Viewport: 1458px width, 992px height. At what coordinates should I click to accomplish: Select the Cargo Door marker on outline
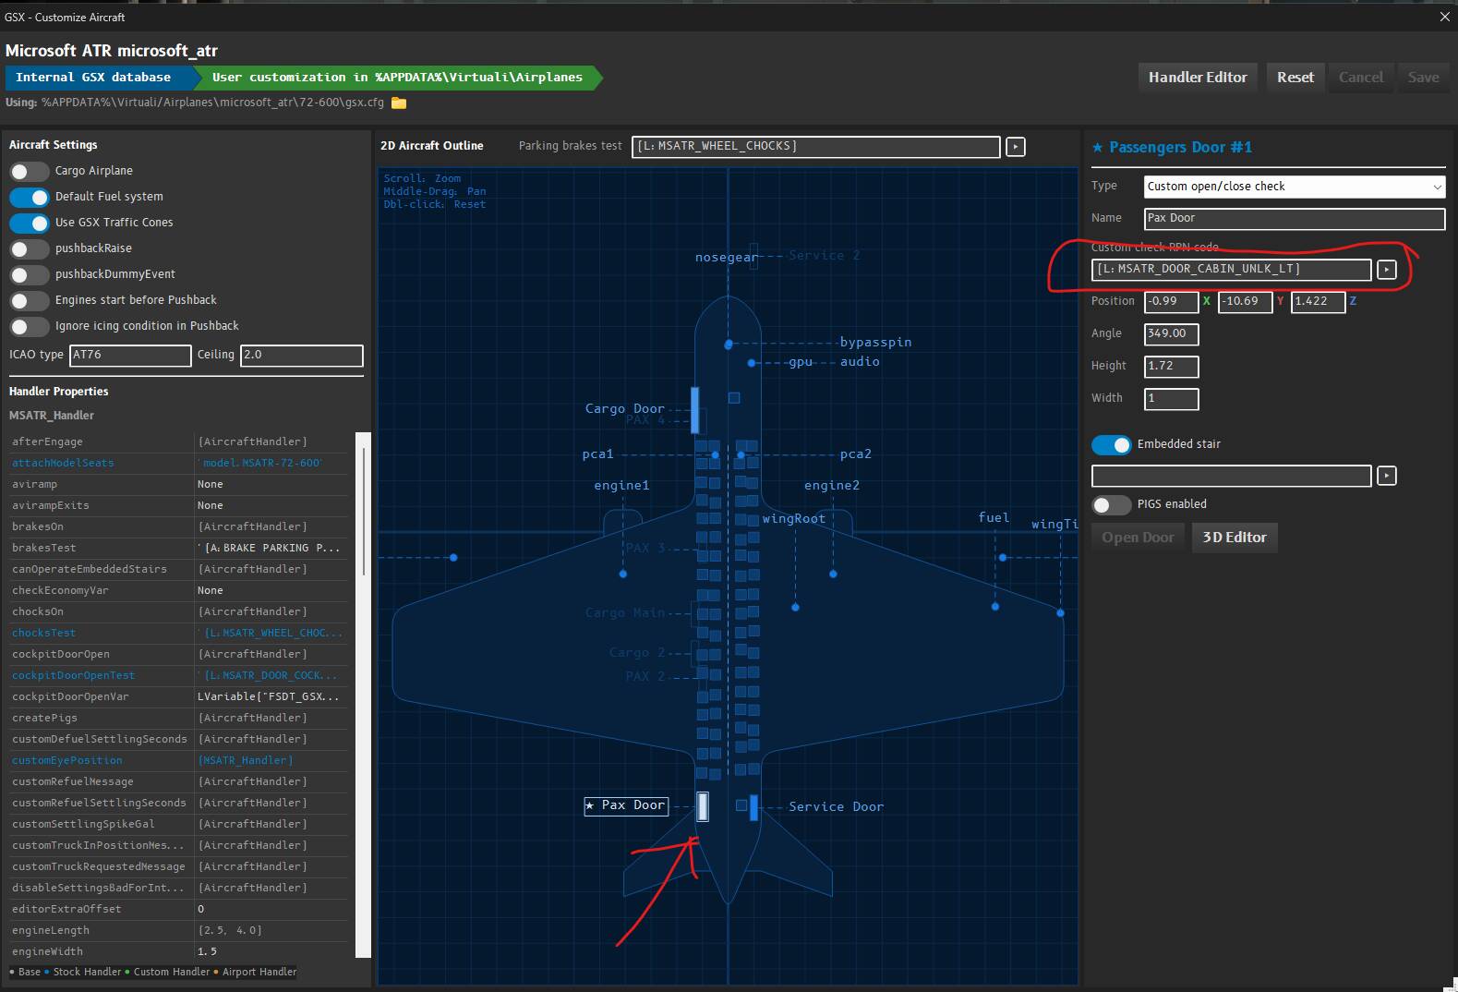(x=695, y=410)
